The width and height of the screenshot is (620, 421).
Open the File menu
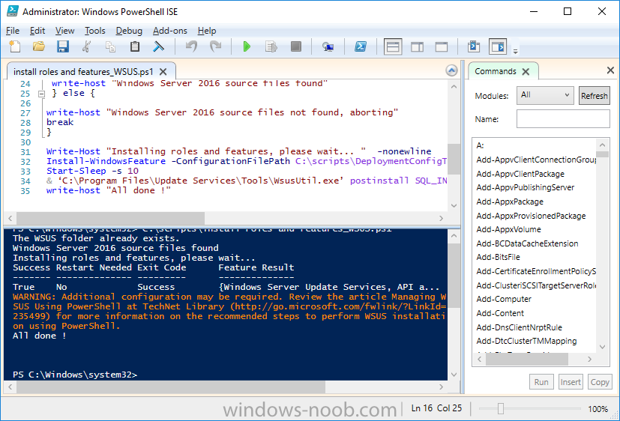[x=13, y=31]
